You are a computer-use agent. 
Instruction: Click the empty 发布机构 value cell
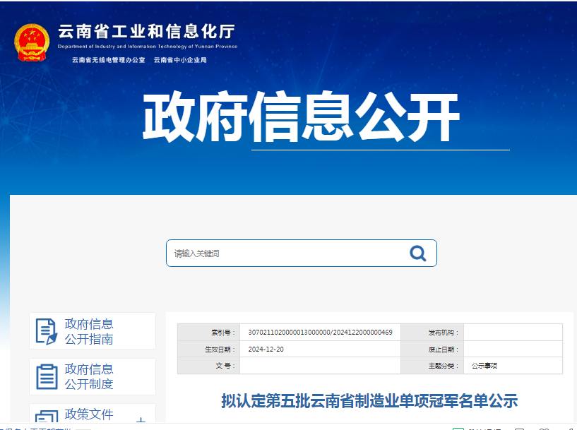click(513, 332)
